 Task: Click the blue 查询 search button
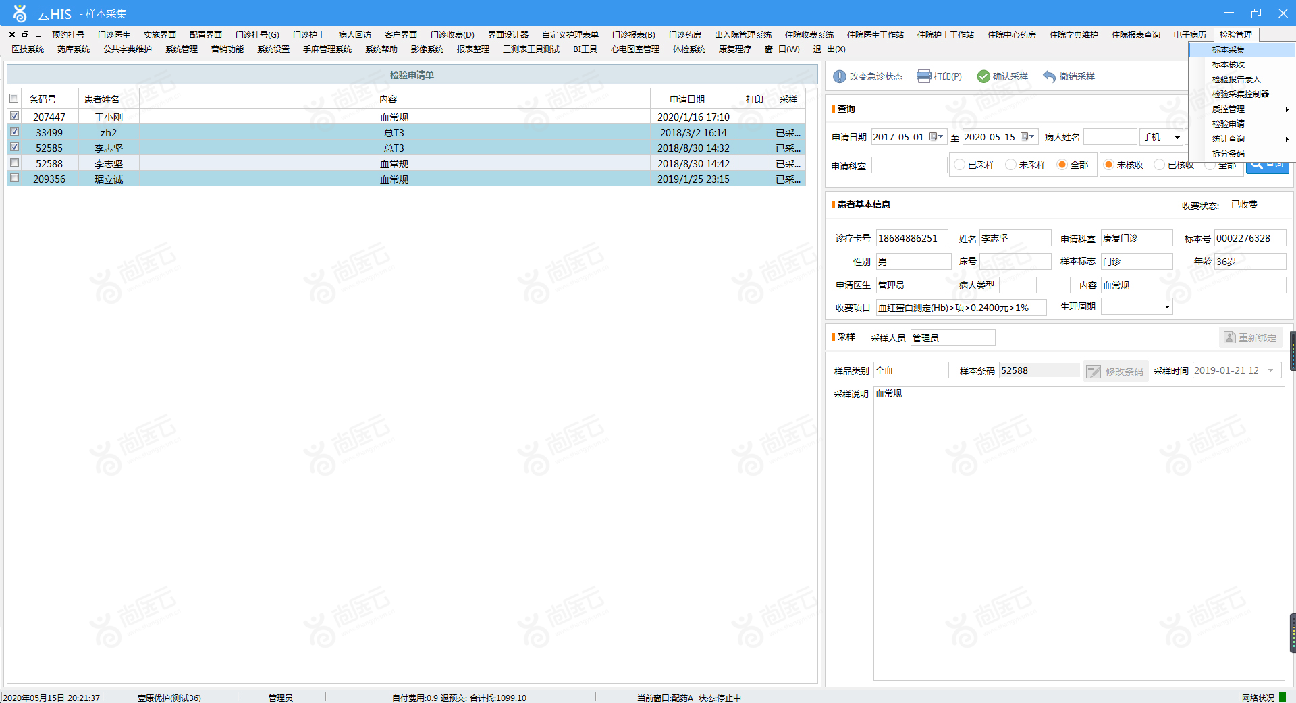click(1268, 165)
